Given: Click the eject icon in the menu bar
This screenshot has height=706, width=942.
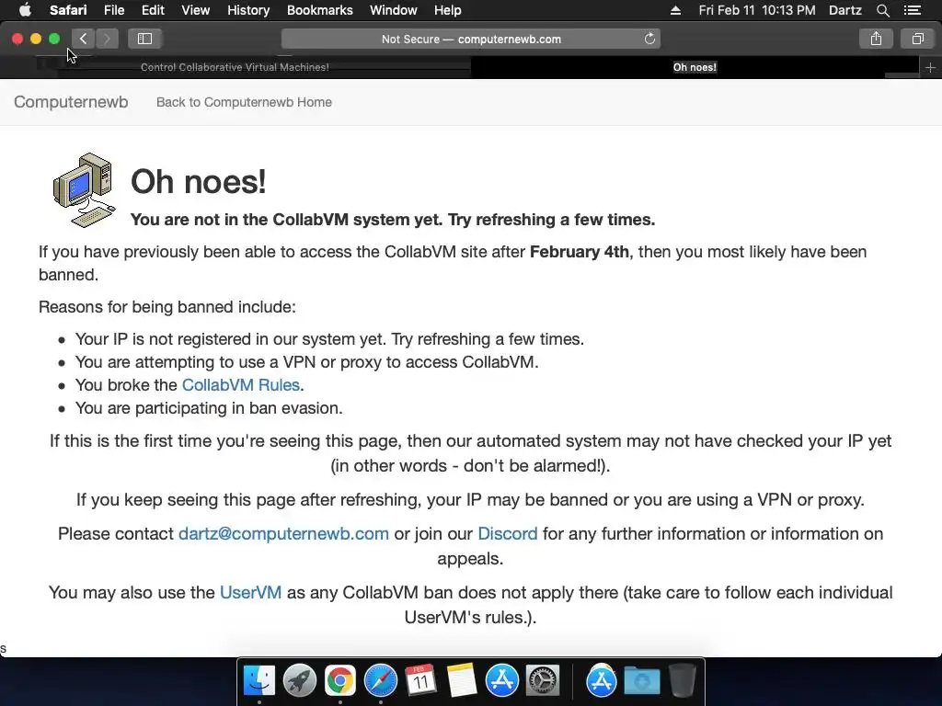Looking at the screenshot, I should point(675,10).
